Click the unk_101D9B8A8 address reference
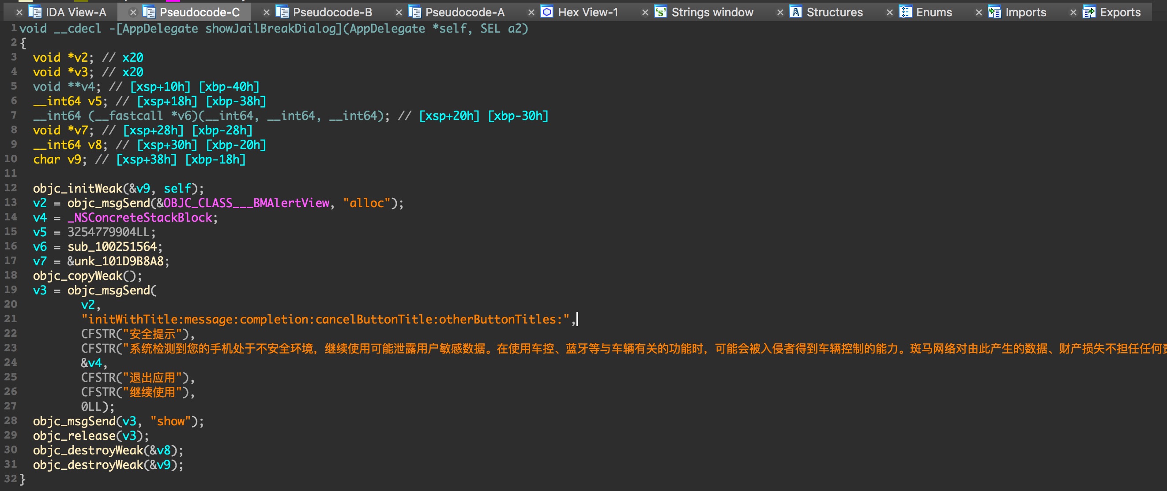 pos(119,261)
